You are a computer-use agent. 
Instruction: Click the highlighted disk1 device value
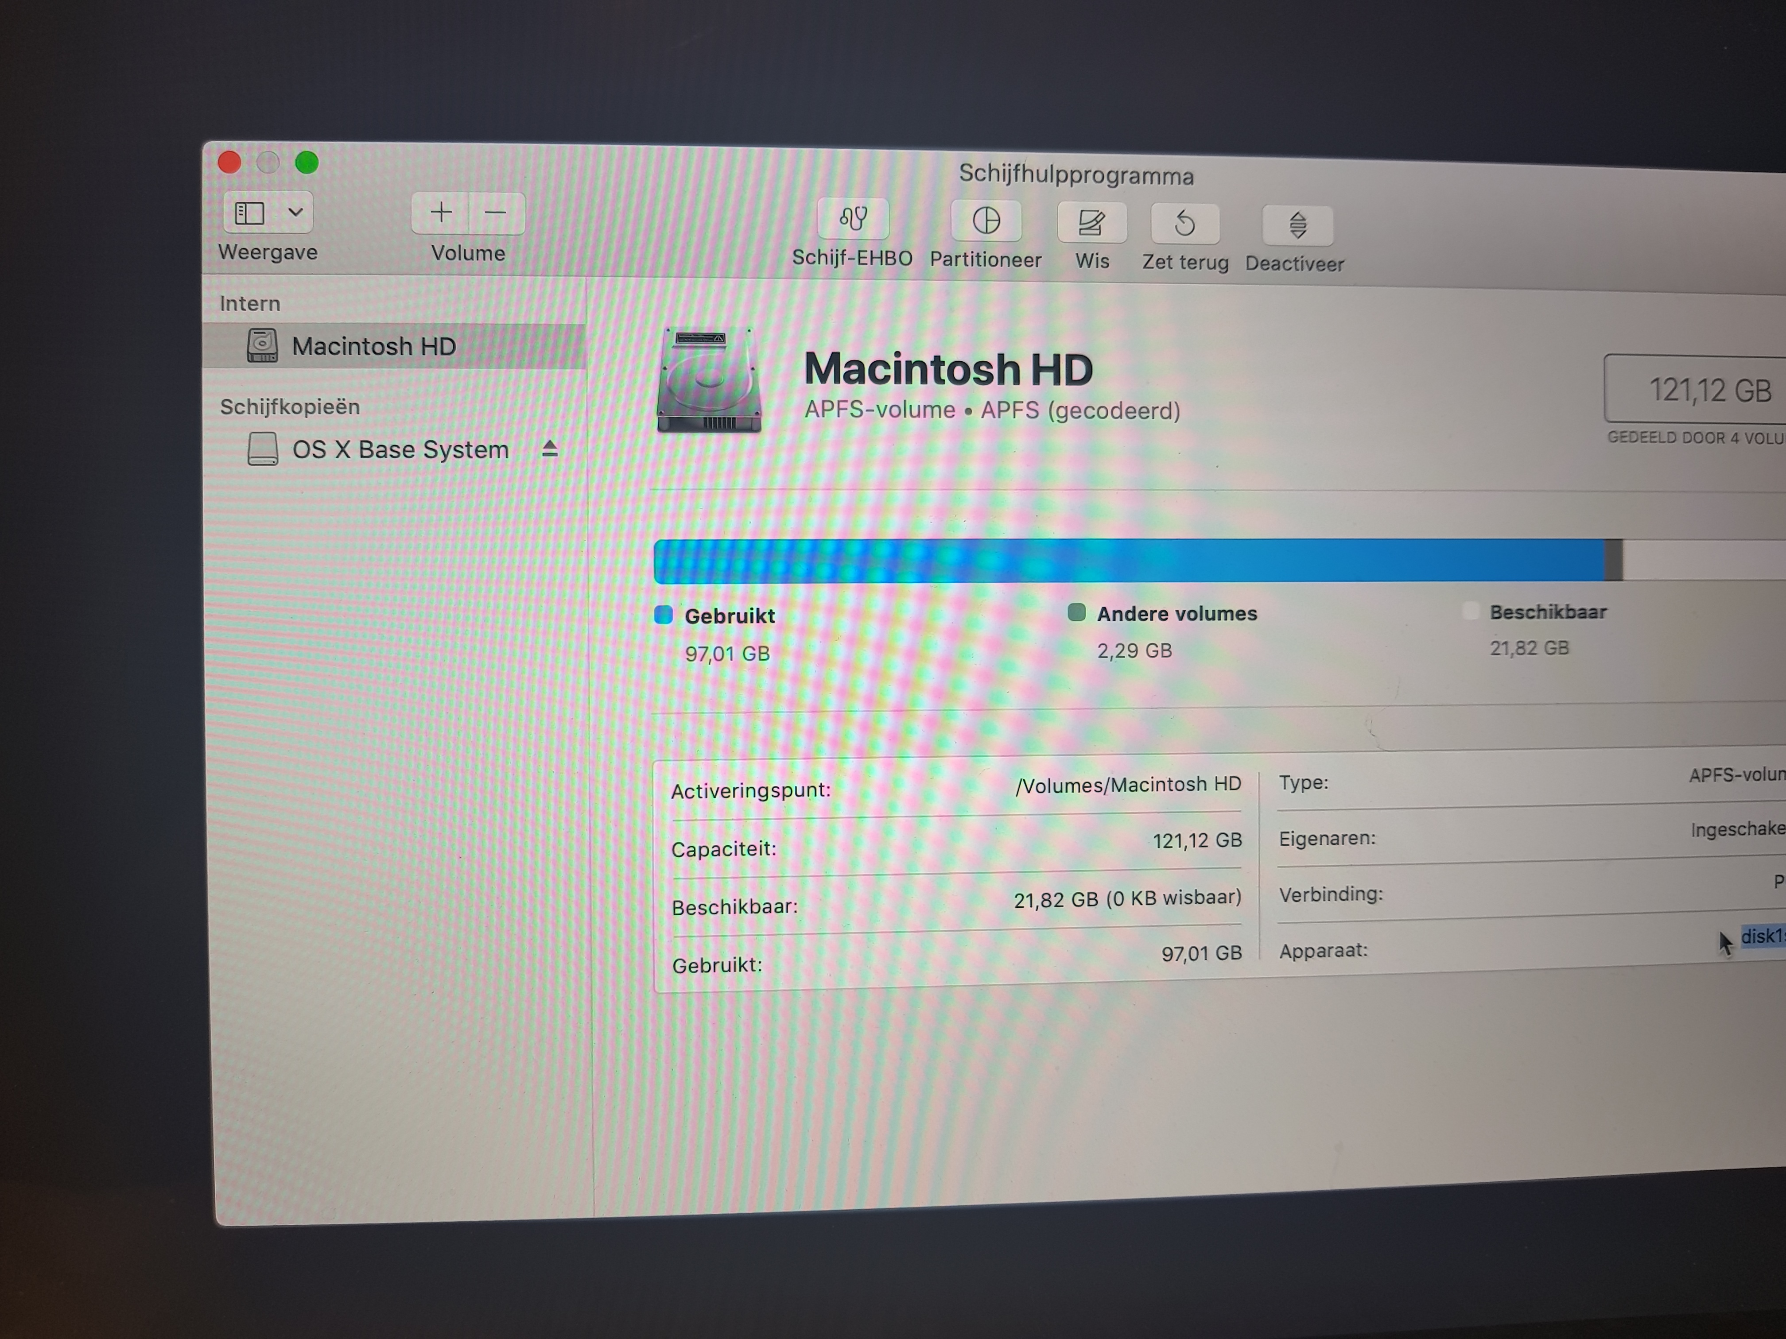click(x=1763, y=936)
